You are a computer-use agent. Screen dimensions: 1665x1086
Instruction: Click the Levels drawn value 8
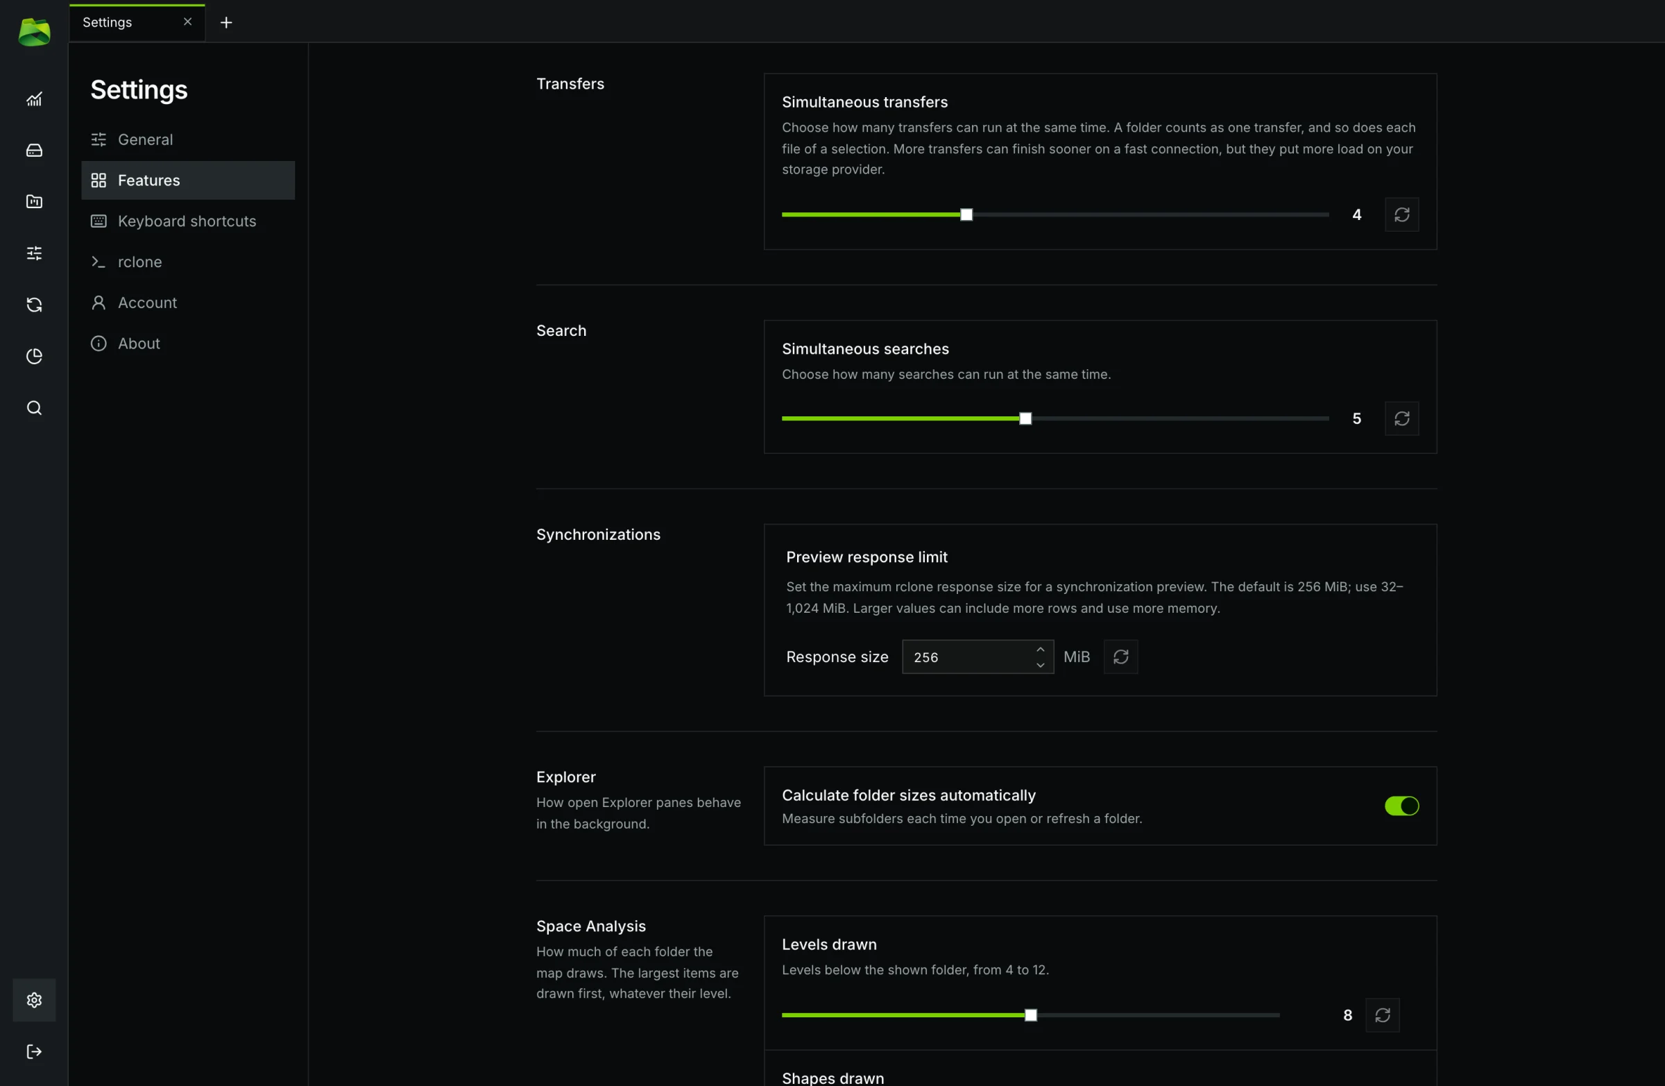coord(1348,1015)
